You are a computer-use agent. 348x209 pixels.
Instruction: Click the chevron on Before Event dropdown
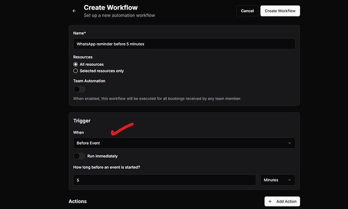289,143
